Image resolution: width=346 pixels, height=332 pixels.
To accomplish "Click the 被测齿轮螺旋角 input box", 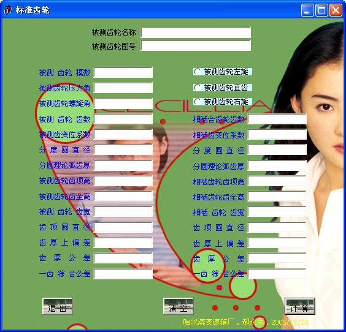I will pyautogui.click(x=123, y=104).
